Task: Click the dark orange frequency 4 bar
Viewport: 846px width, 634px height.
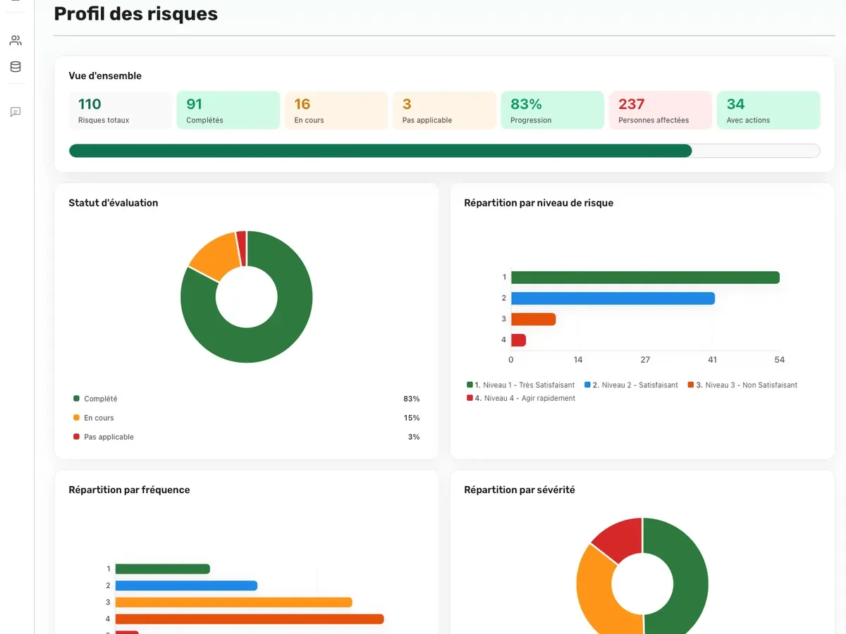Action: [x=250, y=619]
